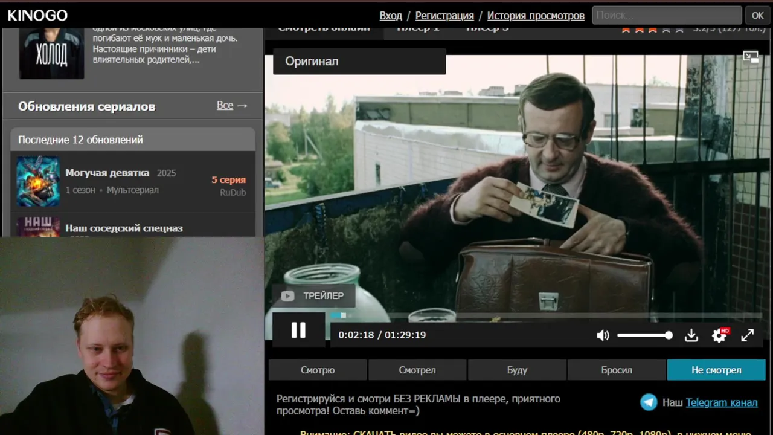Screen dimensions: 773x435
Task: Open Наш соседский спецназ series
Action: pos(124,228)
